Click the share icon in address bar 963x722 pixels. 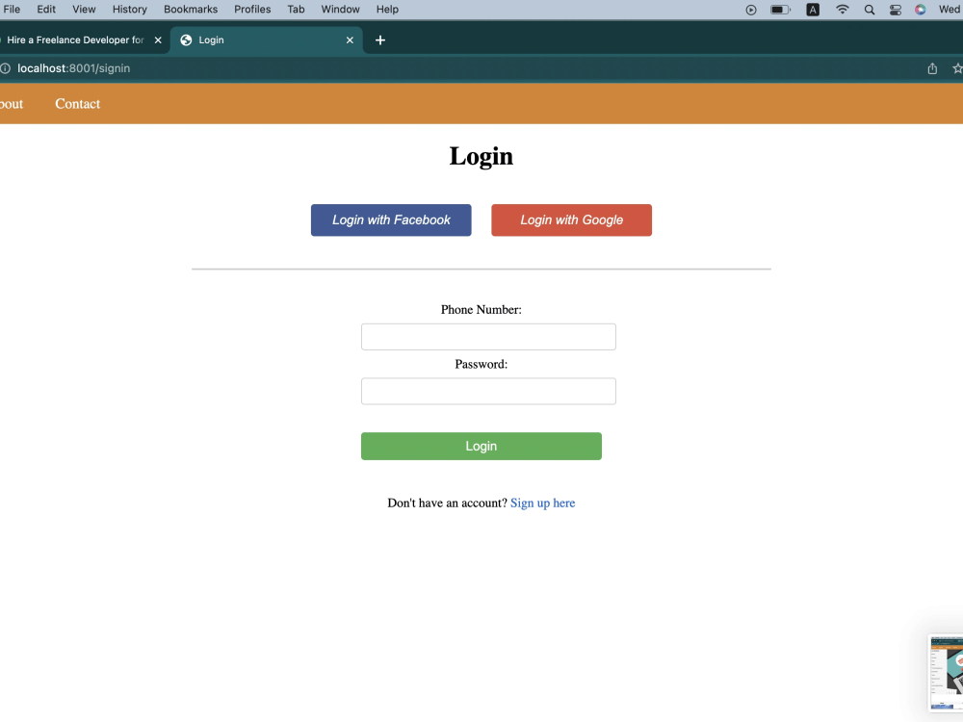click(x=932, y=68)
